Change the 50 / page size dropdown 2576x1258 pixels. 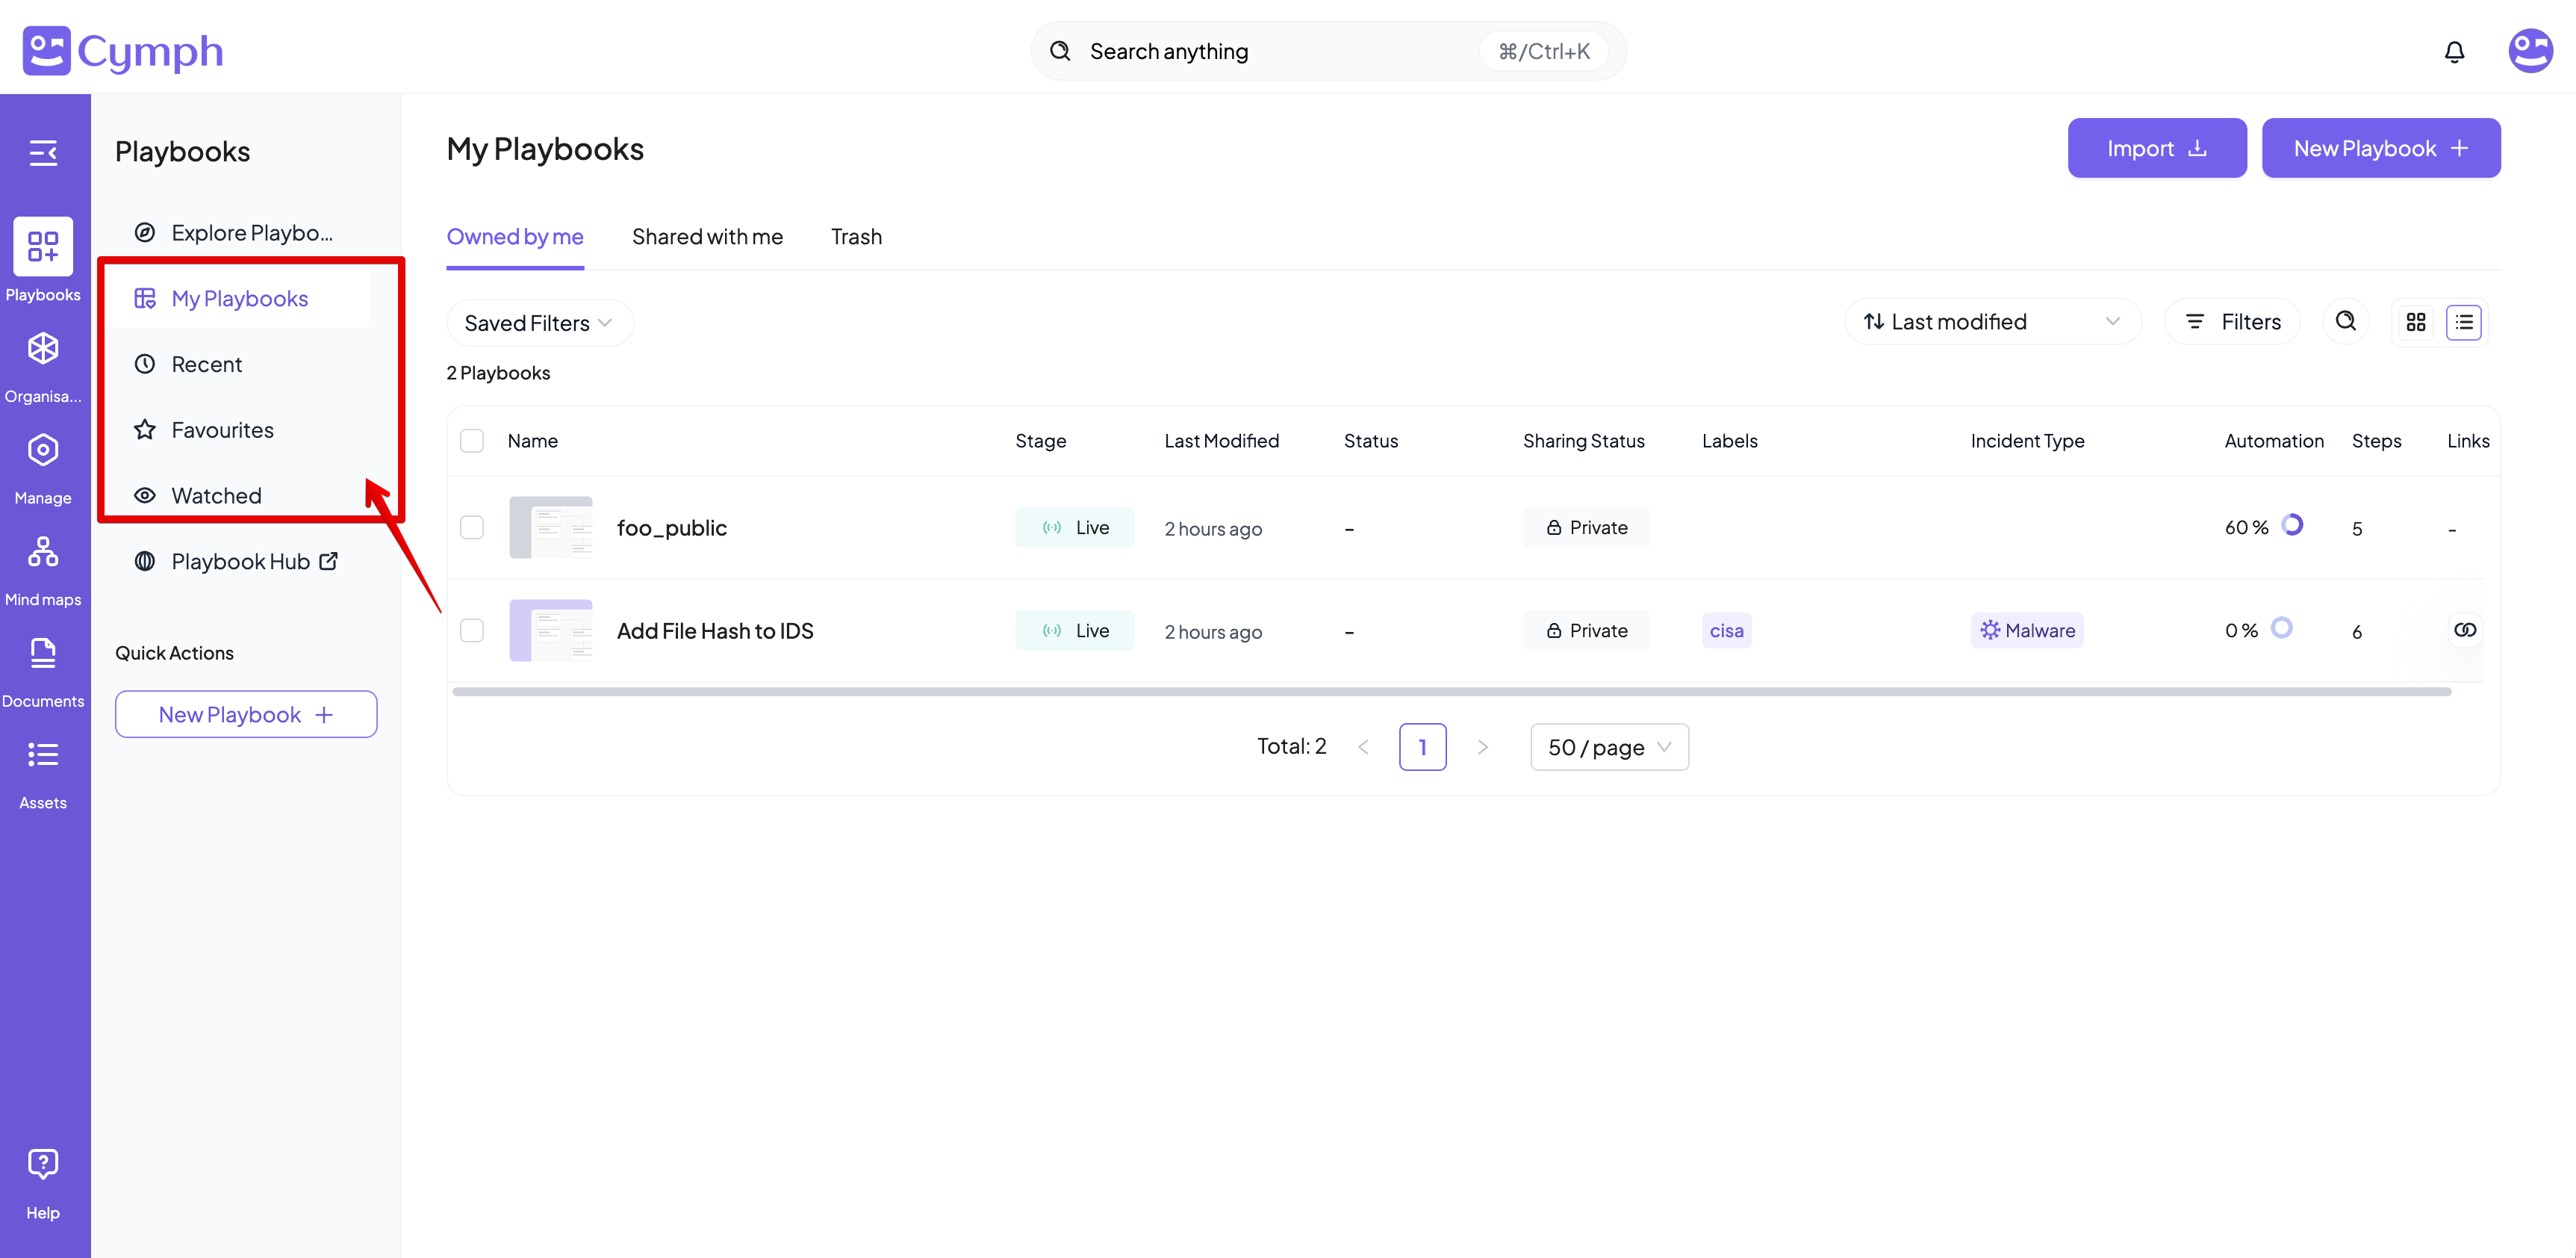[1608, 746]
